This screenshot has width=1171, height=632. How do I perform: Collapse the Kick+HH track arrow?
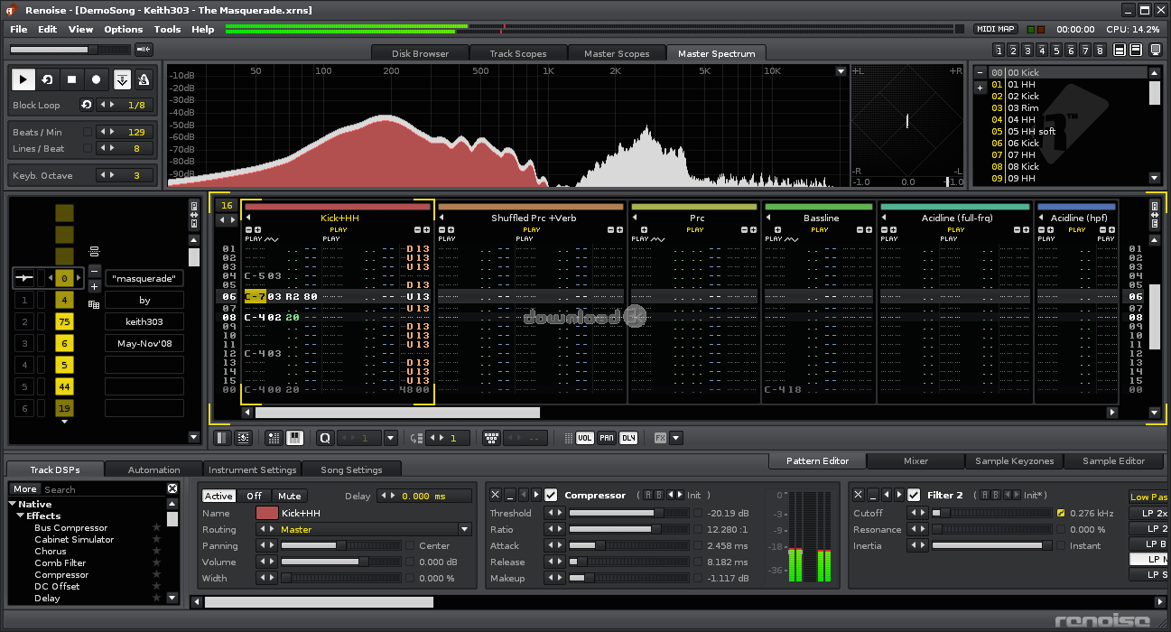[x=248, y=218]
